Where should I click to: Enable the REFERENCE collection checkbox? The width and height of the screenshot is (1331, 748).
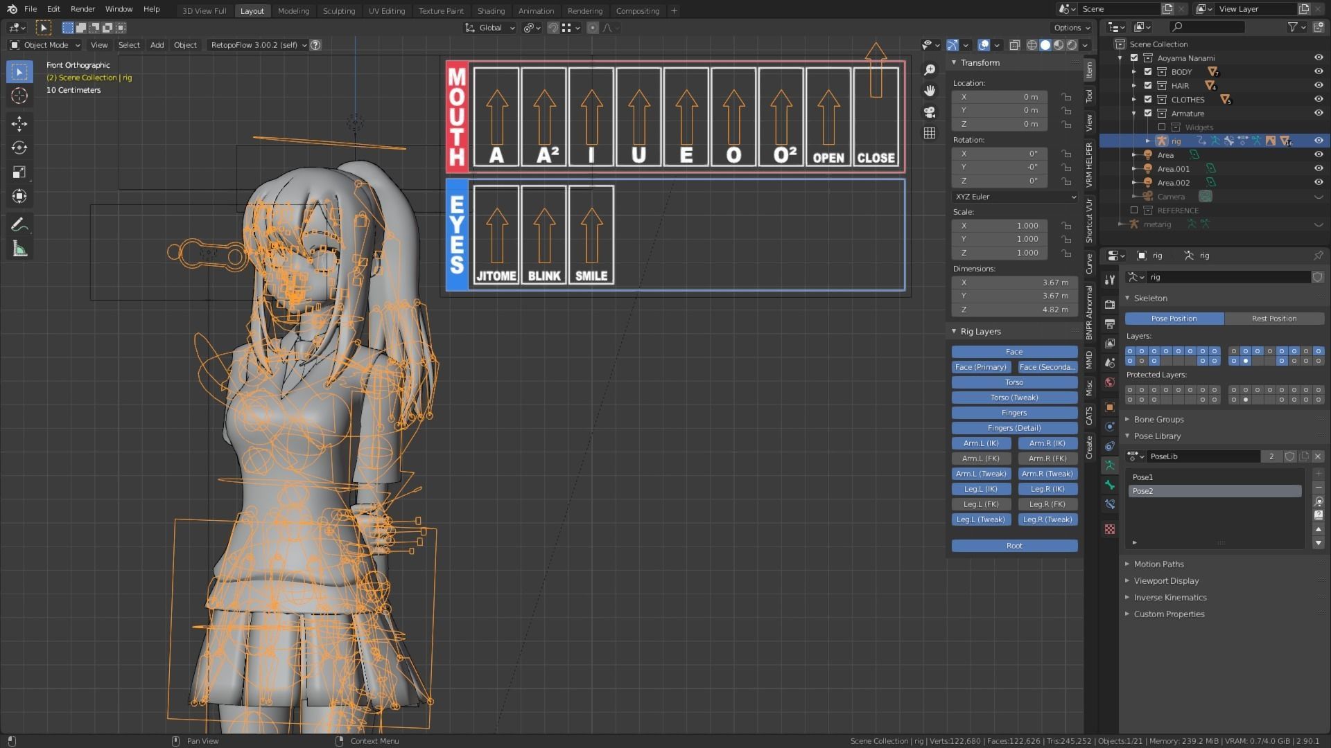click(1134, 211)
